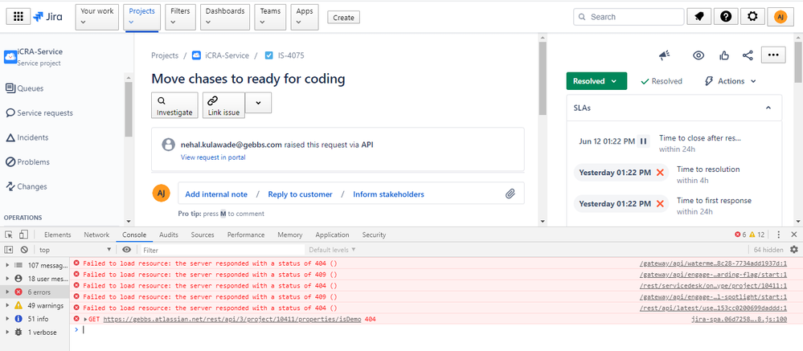Create live expression via eye icon
The height and width of the screenshot is (351, 803).
pos(126,250)
